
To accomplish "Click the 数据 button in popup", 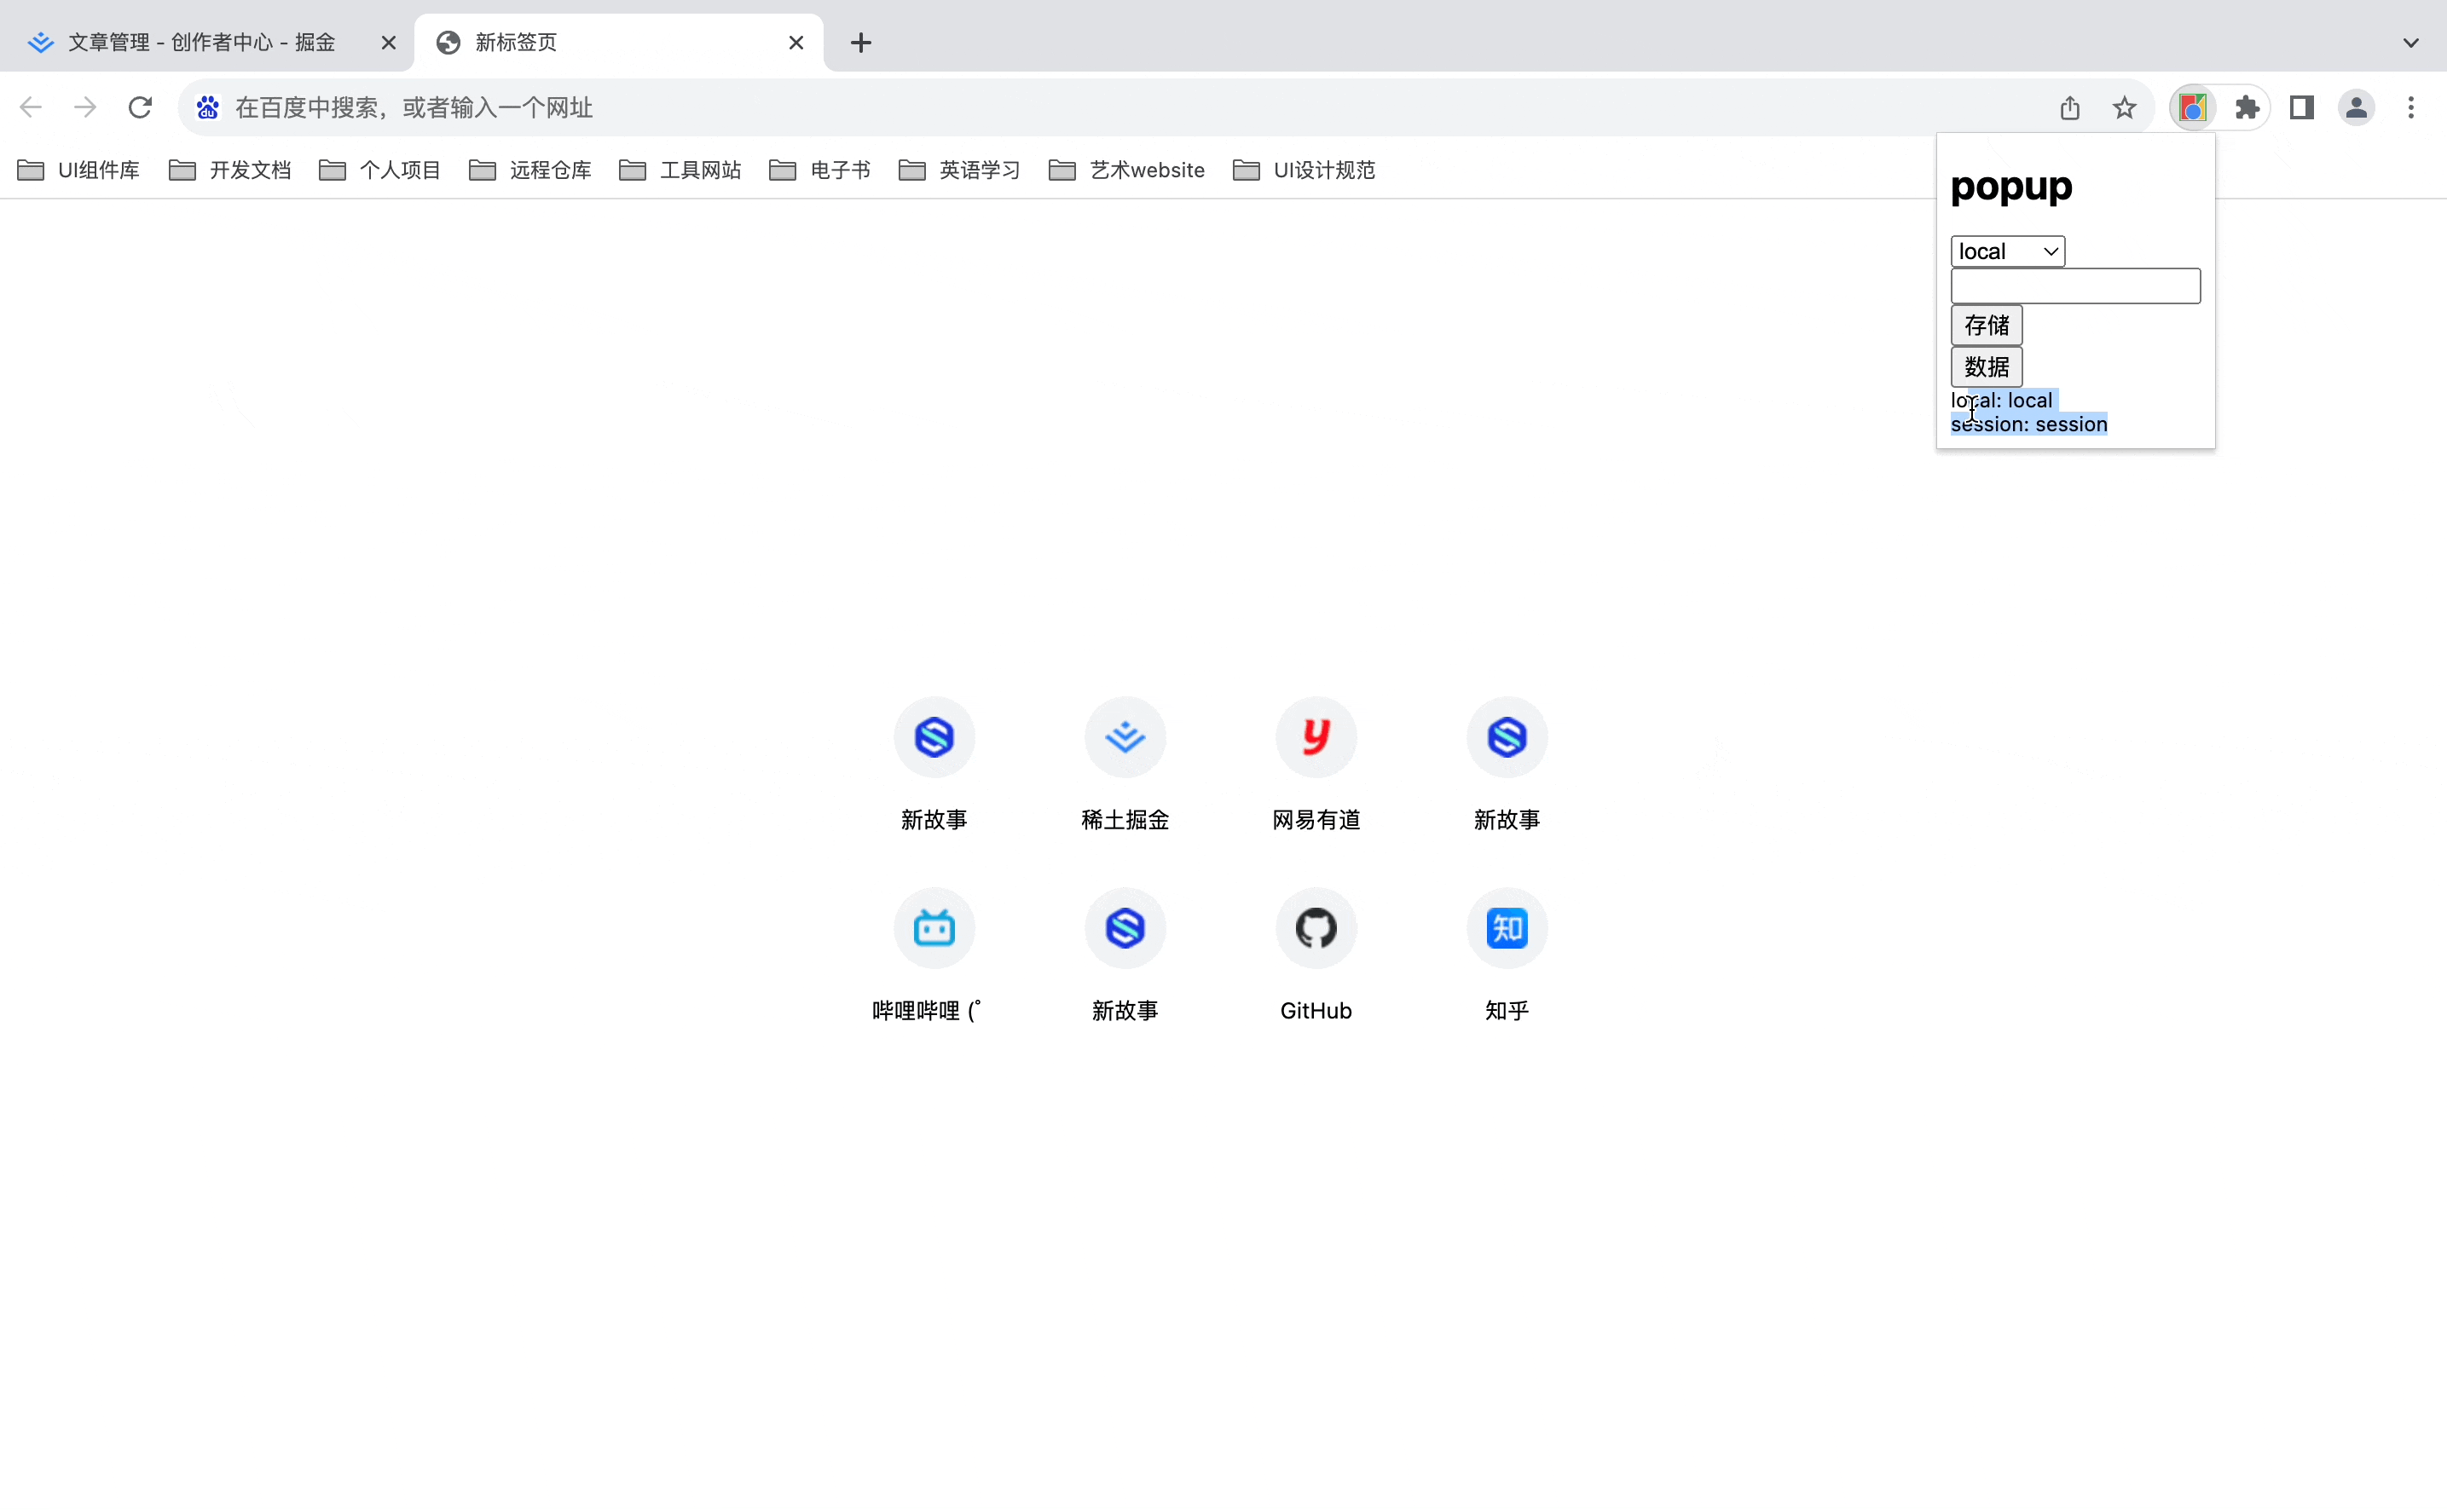I will click(x=1986, y=367).
